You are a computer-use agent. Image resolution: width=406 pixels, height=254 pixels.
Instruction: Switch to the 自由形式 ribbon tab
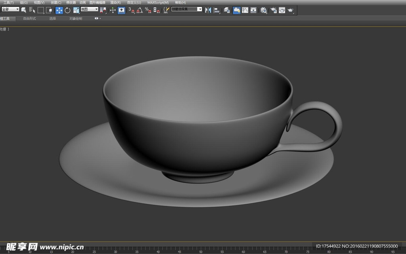point(29,19)
